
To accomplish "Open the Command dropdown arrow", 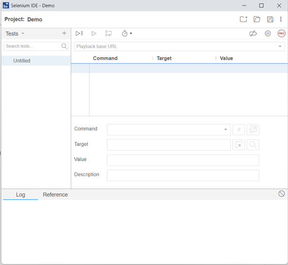I will (x=225, y=129).
